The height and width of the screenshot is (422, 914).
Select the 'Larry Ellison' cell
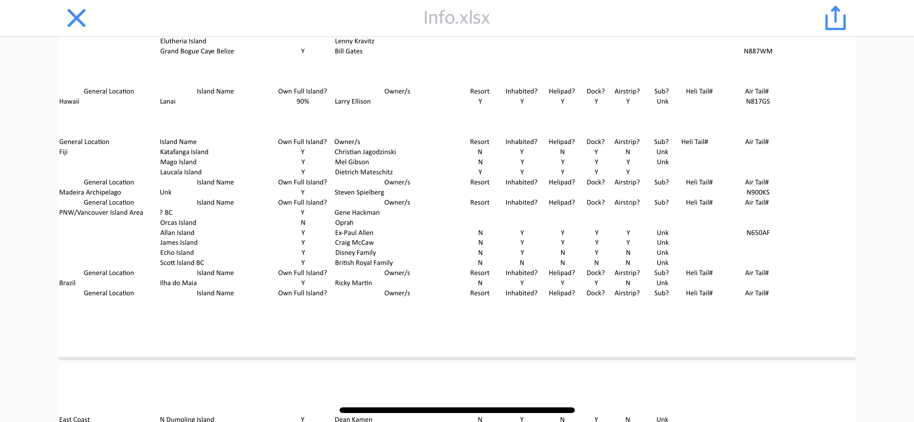[353, 101]
